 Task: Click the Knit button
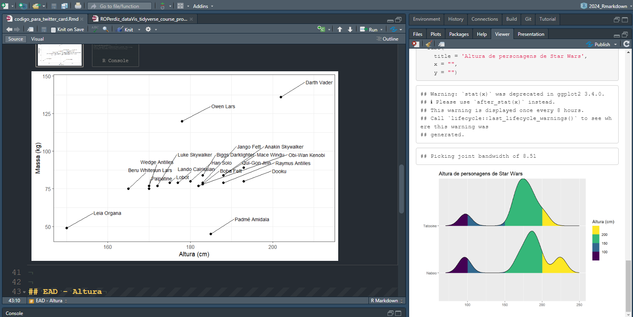(x=125, y=29)
